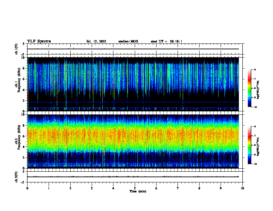Select the ch.2 color bar PSD label
Viewport: 273px width, 211px height.
pos(258,147)
